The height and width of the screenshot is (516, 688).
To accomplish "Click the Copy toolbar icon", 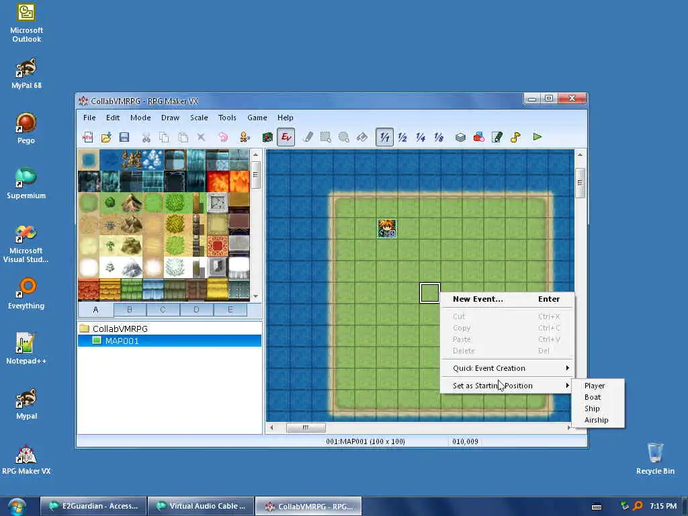I will pos(164,137).
